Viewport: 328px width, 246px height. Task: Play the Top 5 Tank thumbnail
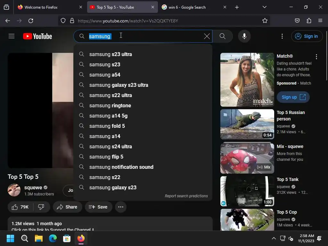(247, 191)
